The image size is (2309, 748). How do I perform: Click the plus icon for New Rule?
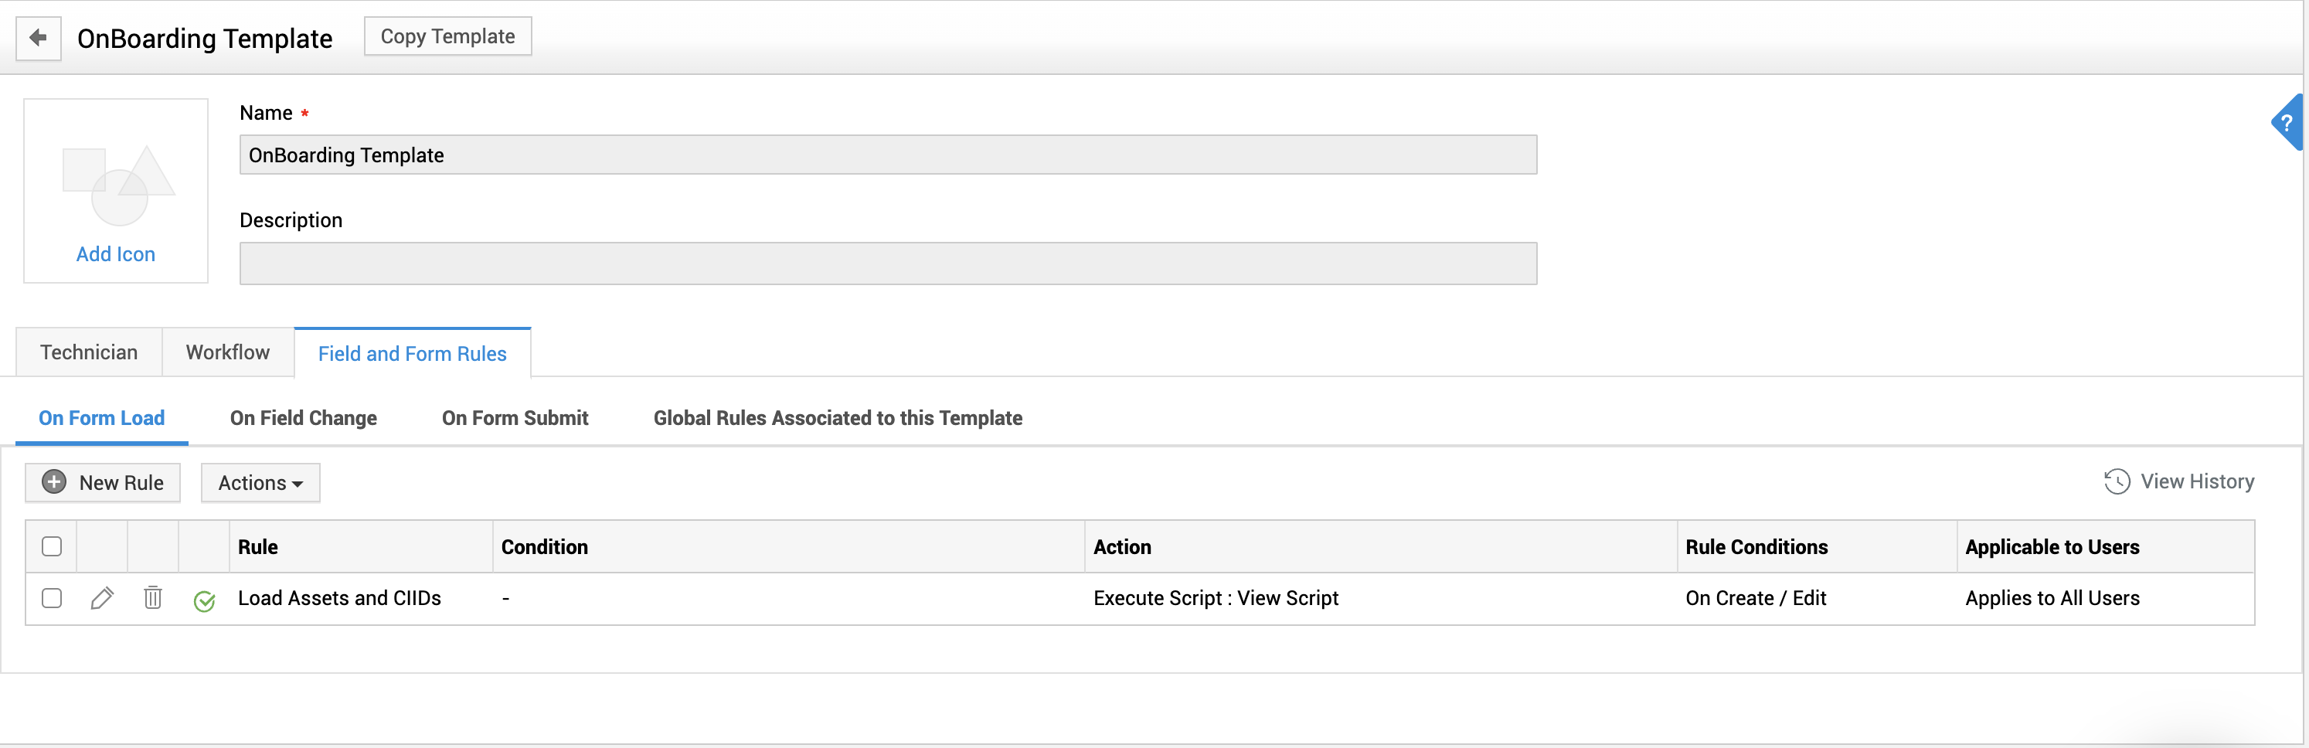click(x=55, y=482)
